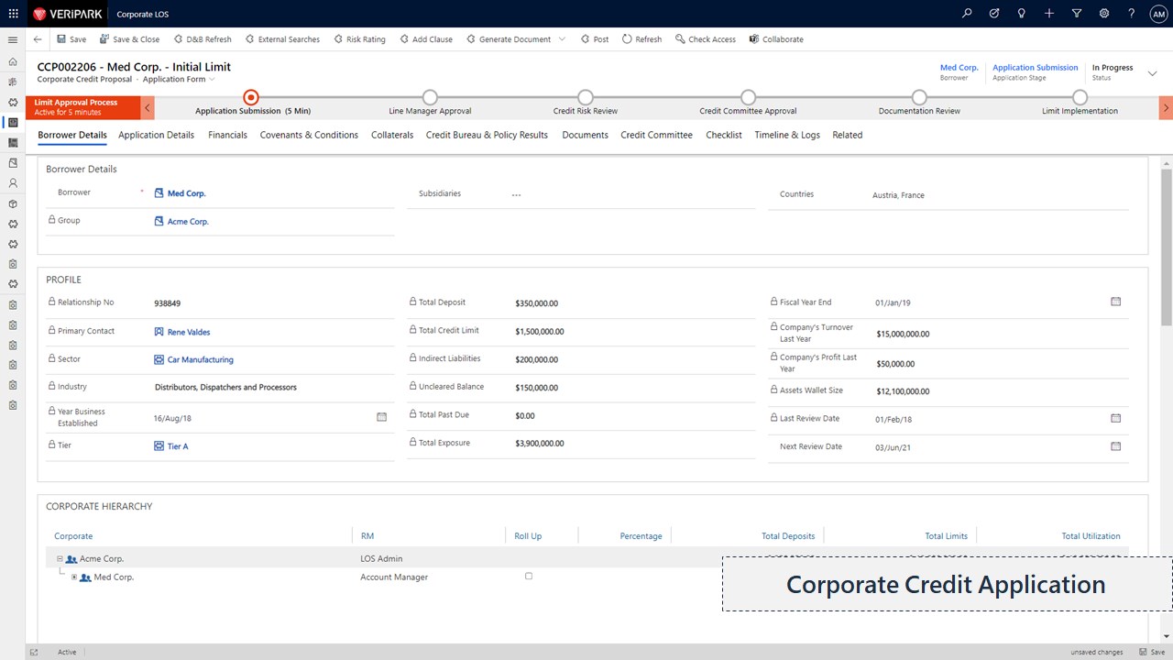Open Next Review Date calendar icon
The height and width of the screenshot is (660, 1173).
1115,446
